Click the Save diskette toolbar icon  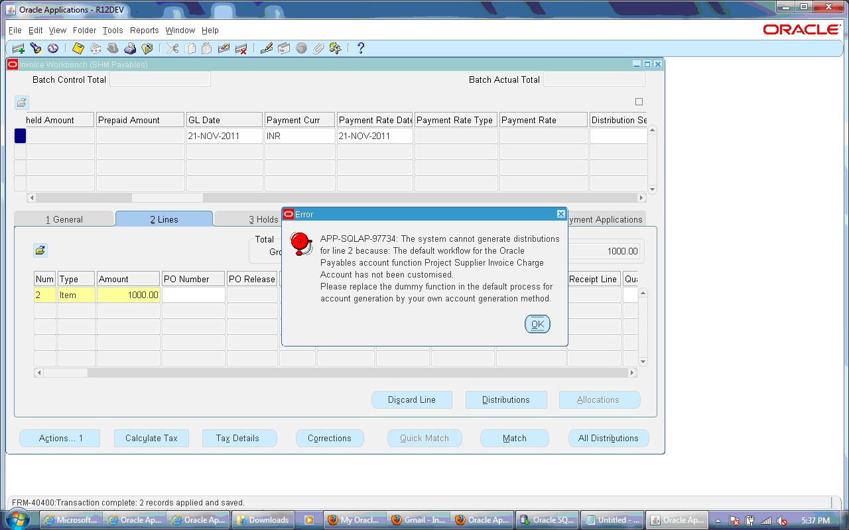click(x=78, y=48)
